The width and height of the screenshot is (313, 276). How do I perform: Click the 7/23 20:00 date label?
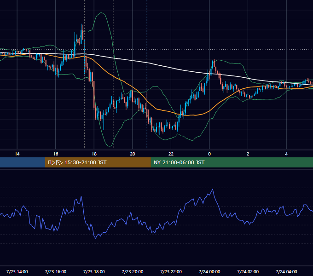click(x=133, y=271)
